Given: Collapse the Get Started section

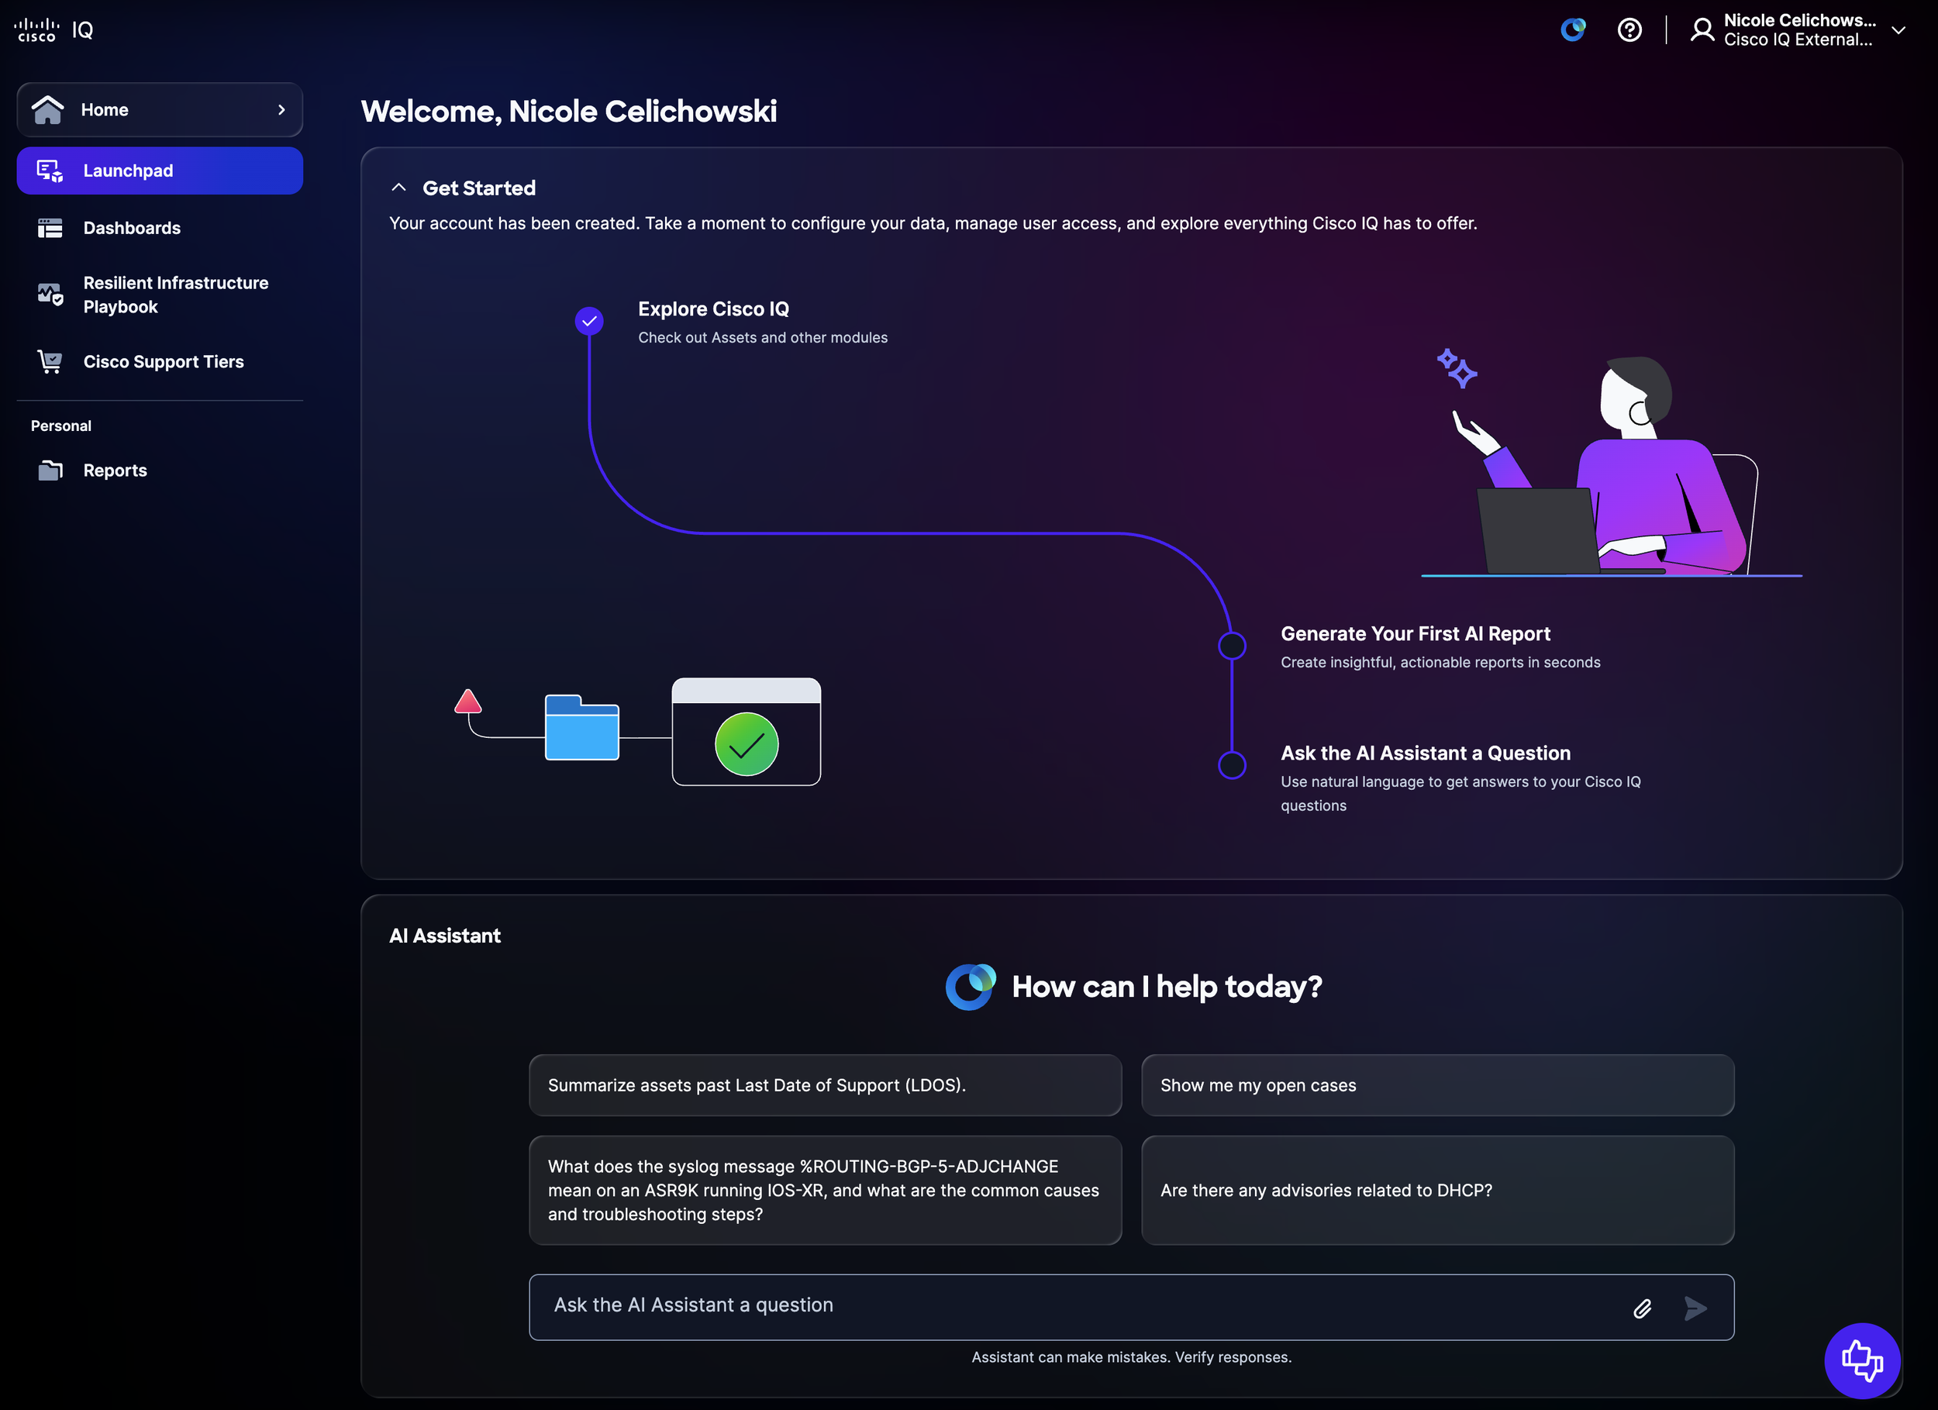Looking at the screenshot, I should (x=398, y=188).
